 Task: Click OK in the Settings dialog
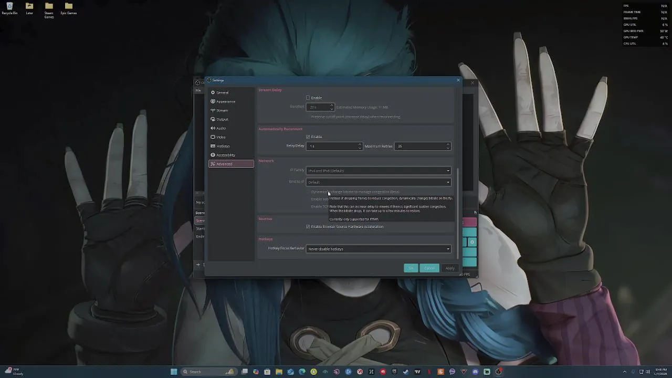coord(411,268)
